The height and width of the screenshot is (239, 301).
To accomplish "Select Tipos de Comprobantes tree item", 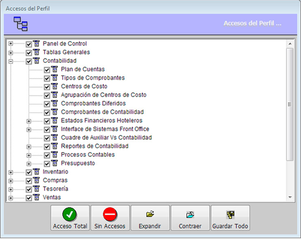I will click(93, 78).
